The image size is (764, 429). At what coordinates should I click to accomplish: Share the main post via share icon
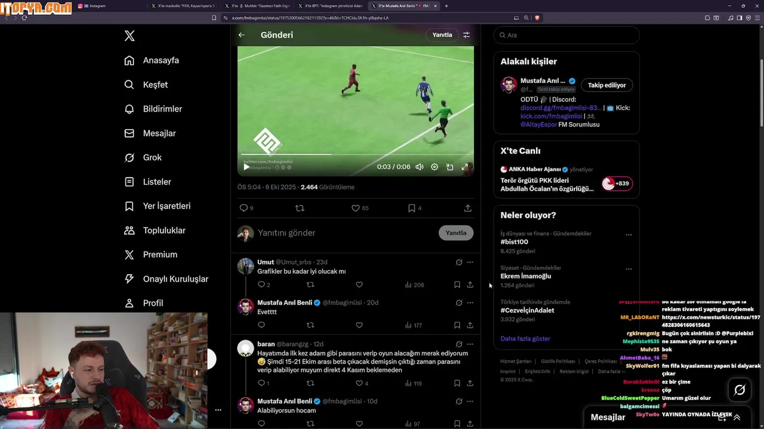tap(467, 208)
